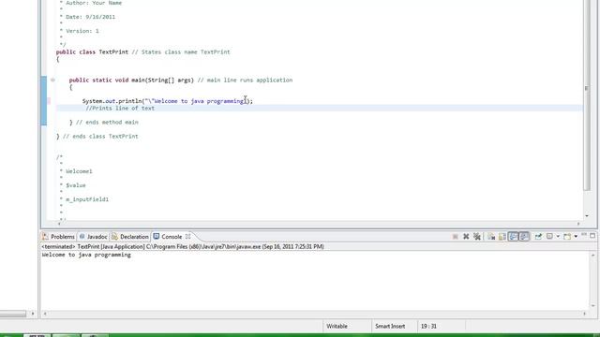This screenshot has width=600, height=337.
Task: Toggle Show Console When Standard Error Changes
Action: (524, 237)
